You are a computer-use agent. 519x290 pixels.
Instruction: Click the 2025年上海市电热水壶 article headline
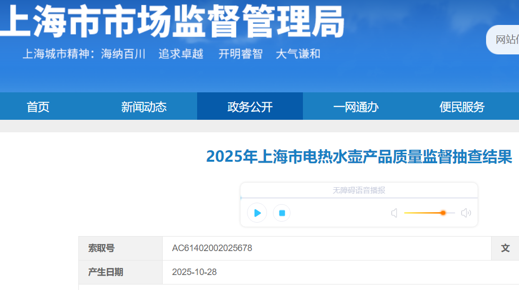[x=359, y=157]
